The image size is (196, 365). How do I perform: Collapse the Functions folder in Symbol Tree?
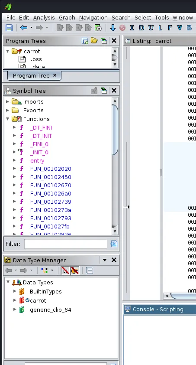tap(8, 119)
